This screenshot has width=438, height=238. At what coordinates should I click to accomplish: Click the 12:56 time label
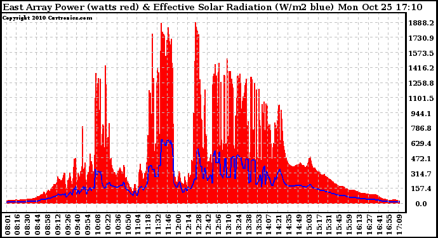coord(218,225)
